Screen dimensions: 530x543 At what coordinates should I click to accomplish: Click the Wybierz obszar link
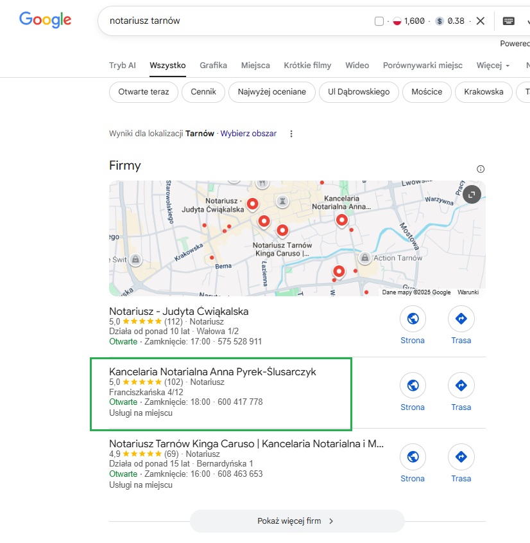[x=248, y=134]
